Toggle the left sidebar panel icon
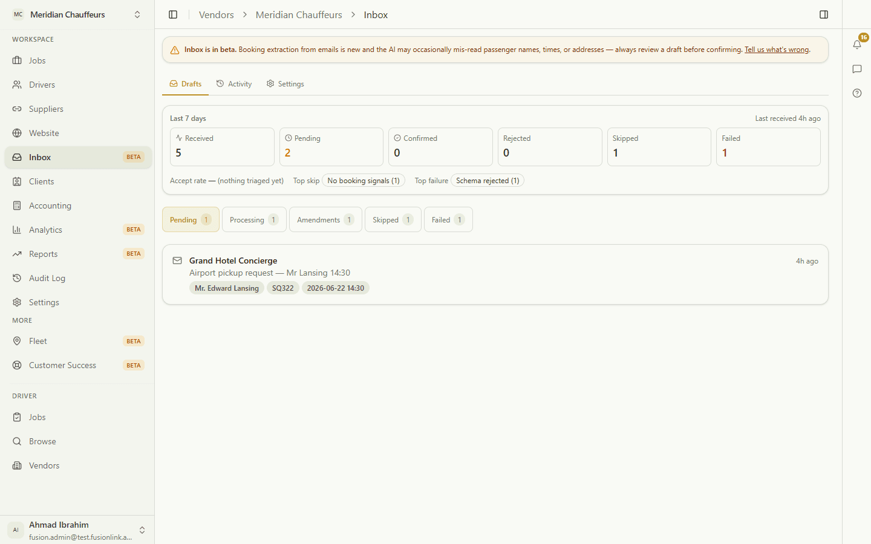Viewport: 871px width, 544px height. point(173,15)
